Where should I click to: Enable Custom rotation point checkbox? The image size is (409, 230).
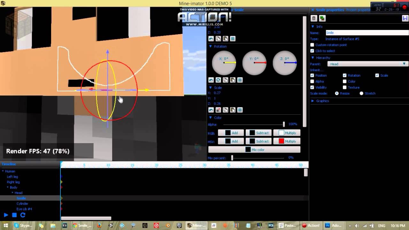click(312, 45)
